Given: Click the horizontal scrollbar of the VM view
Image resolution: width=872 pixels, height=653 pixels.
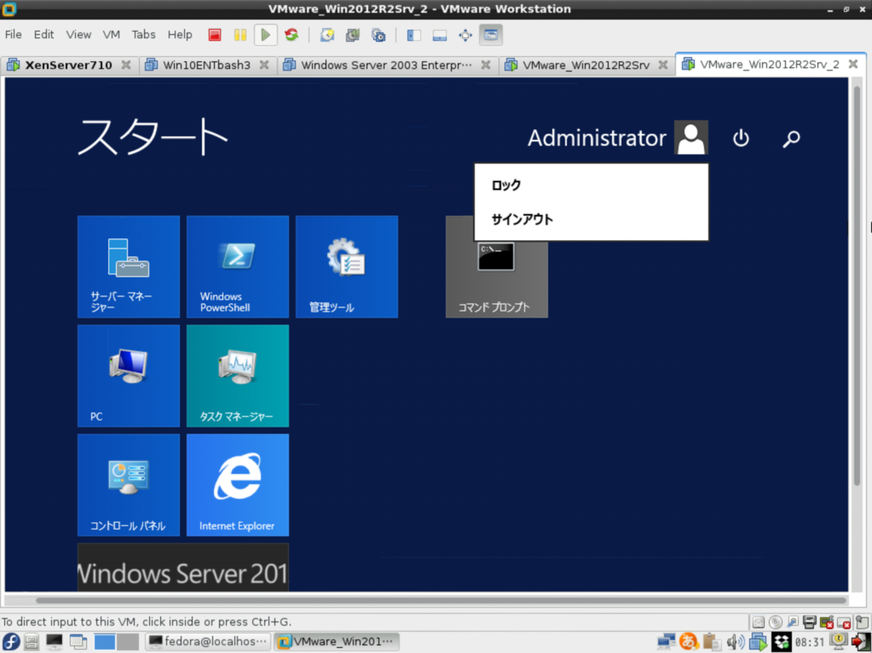Looking at the screenshot, I should [441, 600].
